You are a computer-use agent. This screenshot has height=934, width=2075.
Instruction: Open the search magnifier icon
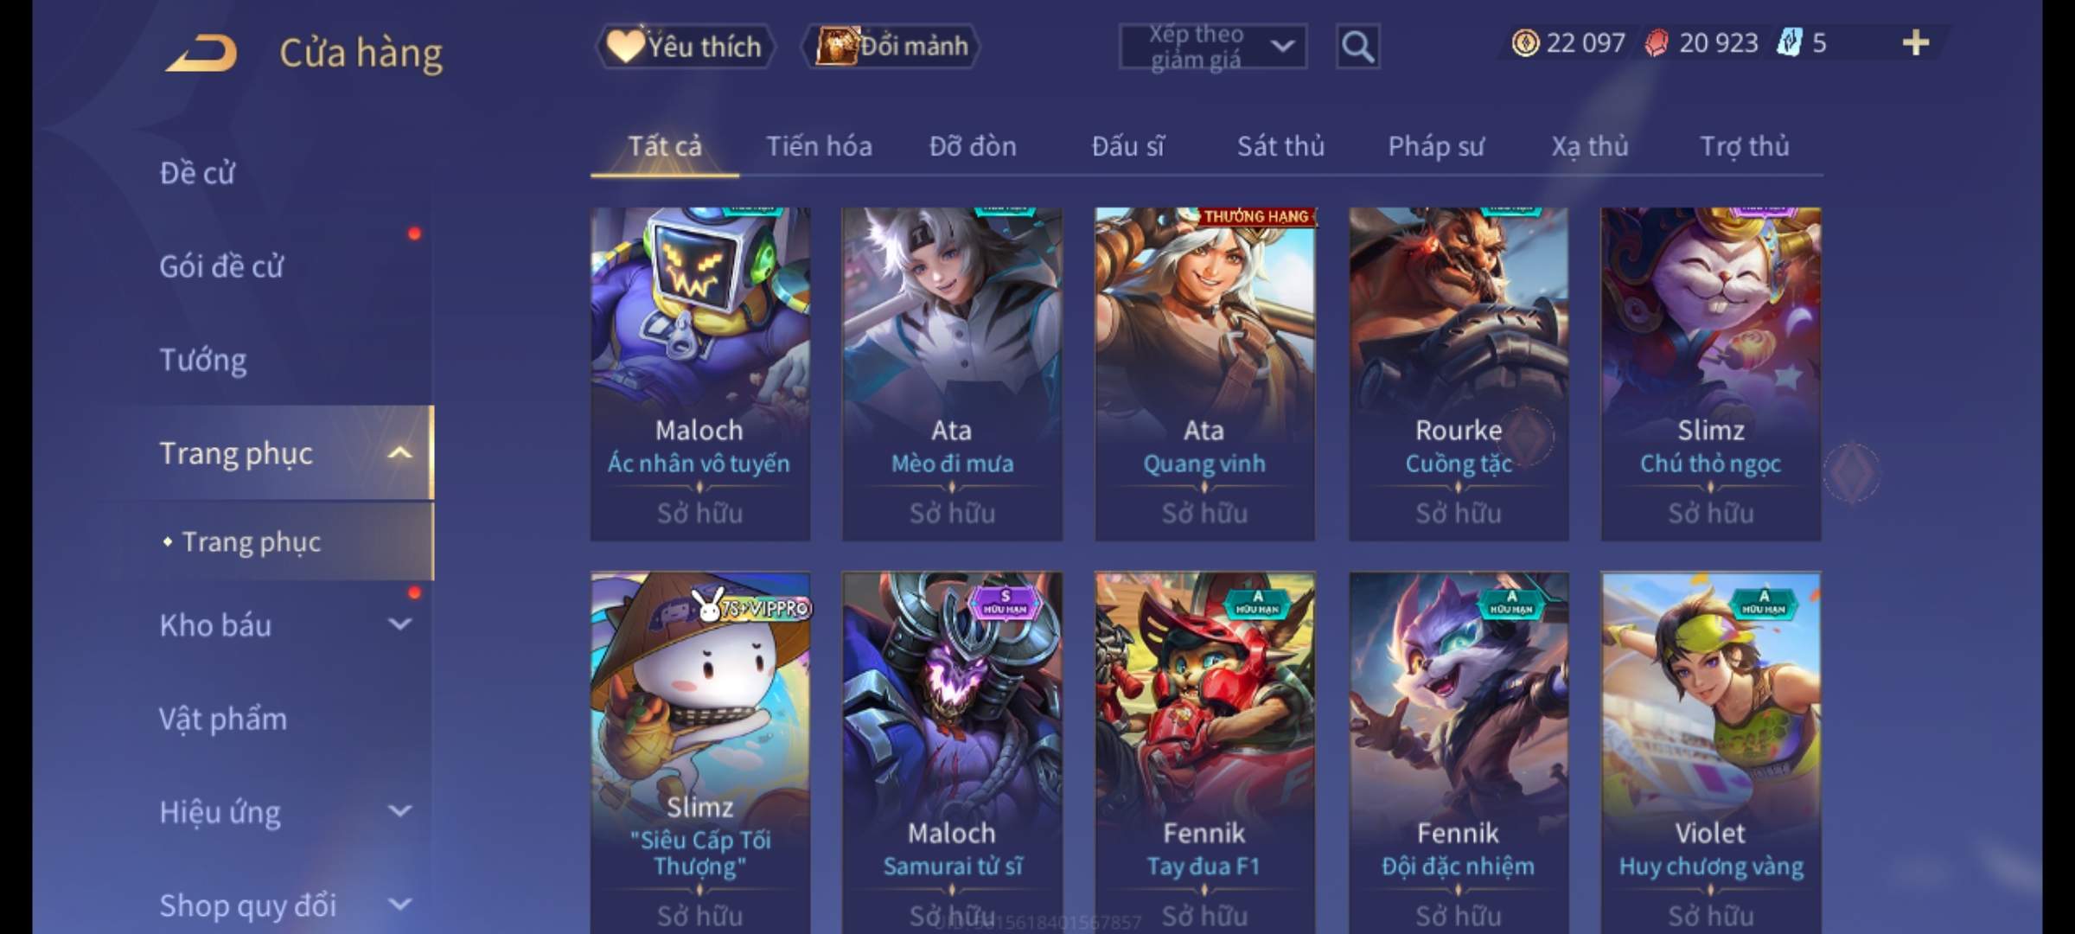(1357, 47)
